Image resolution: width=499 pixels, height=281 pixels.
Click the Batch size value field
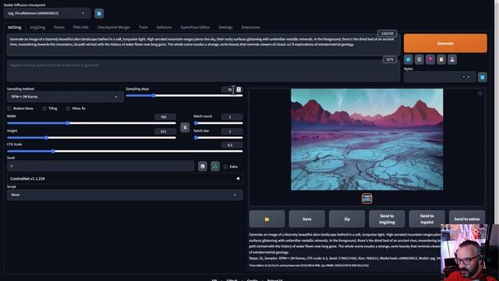coord(232,131)
